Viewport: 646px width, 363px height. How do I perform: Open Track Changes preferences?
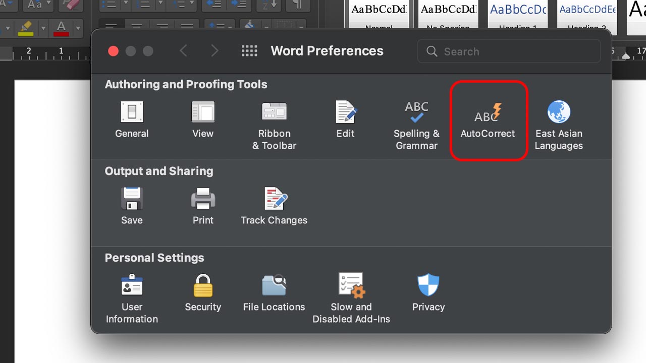tap(274, 206)
